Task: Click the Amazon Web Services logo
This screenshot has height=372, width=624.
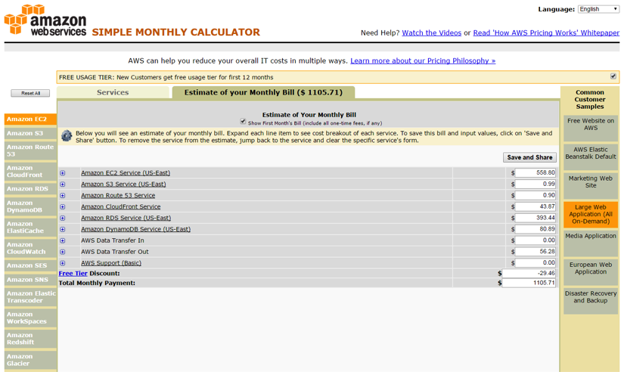Action: [x=45, y=20]
